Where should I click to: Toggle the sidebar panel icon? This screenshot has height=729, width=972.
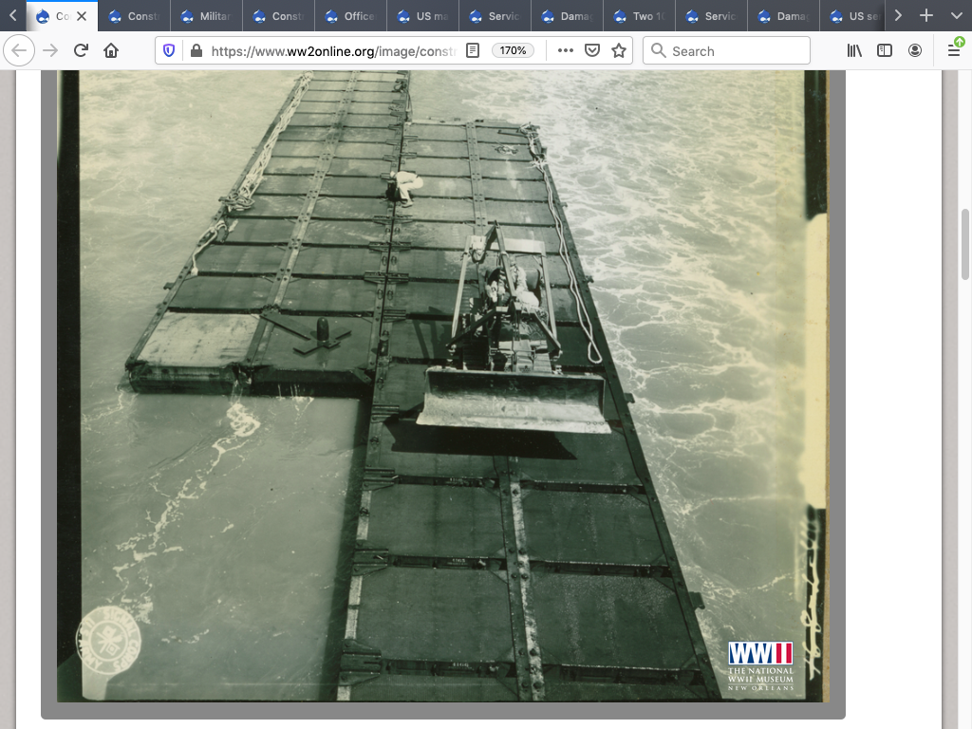click(x=885, y=50)
